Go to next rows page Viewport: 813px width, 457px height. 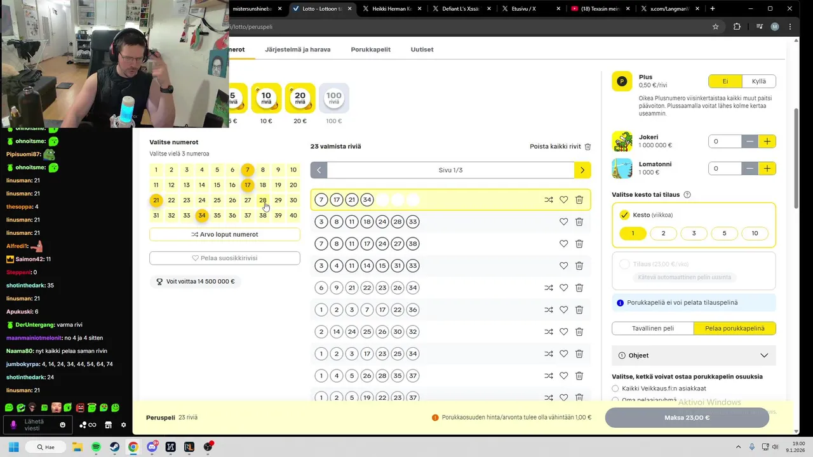(582, 170)
